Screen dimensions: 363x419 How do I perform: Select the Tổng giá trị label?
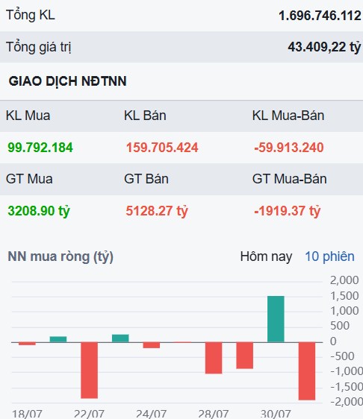click(x=38, y=47)
